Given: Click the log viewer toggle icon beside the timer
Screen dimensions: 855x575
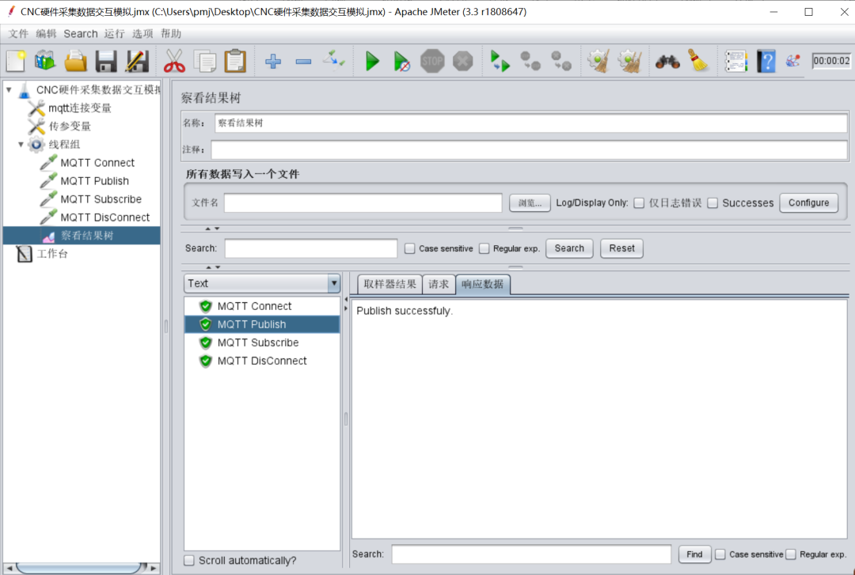Looking at the screenshot, I should tap(792, 60).
